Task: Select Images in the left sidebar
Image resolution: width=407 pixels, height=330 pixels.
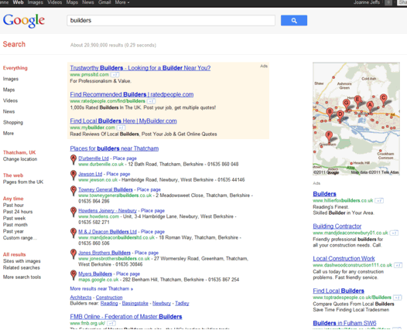Action: pyautogui.click(x=11, y=79)
